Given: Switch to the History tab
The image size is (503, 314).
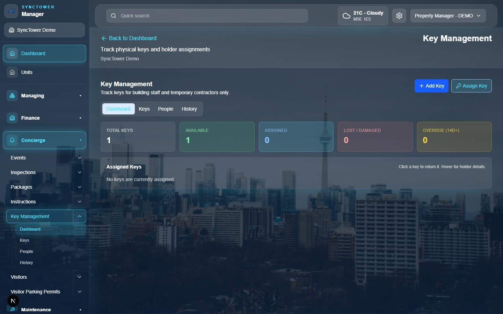Looking at the screenshot, I should tap(189, 109).
